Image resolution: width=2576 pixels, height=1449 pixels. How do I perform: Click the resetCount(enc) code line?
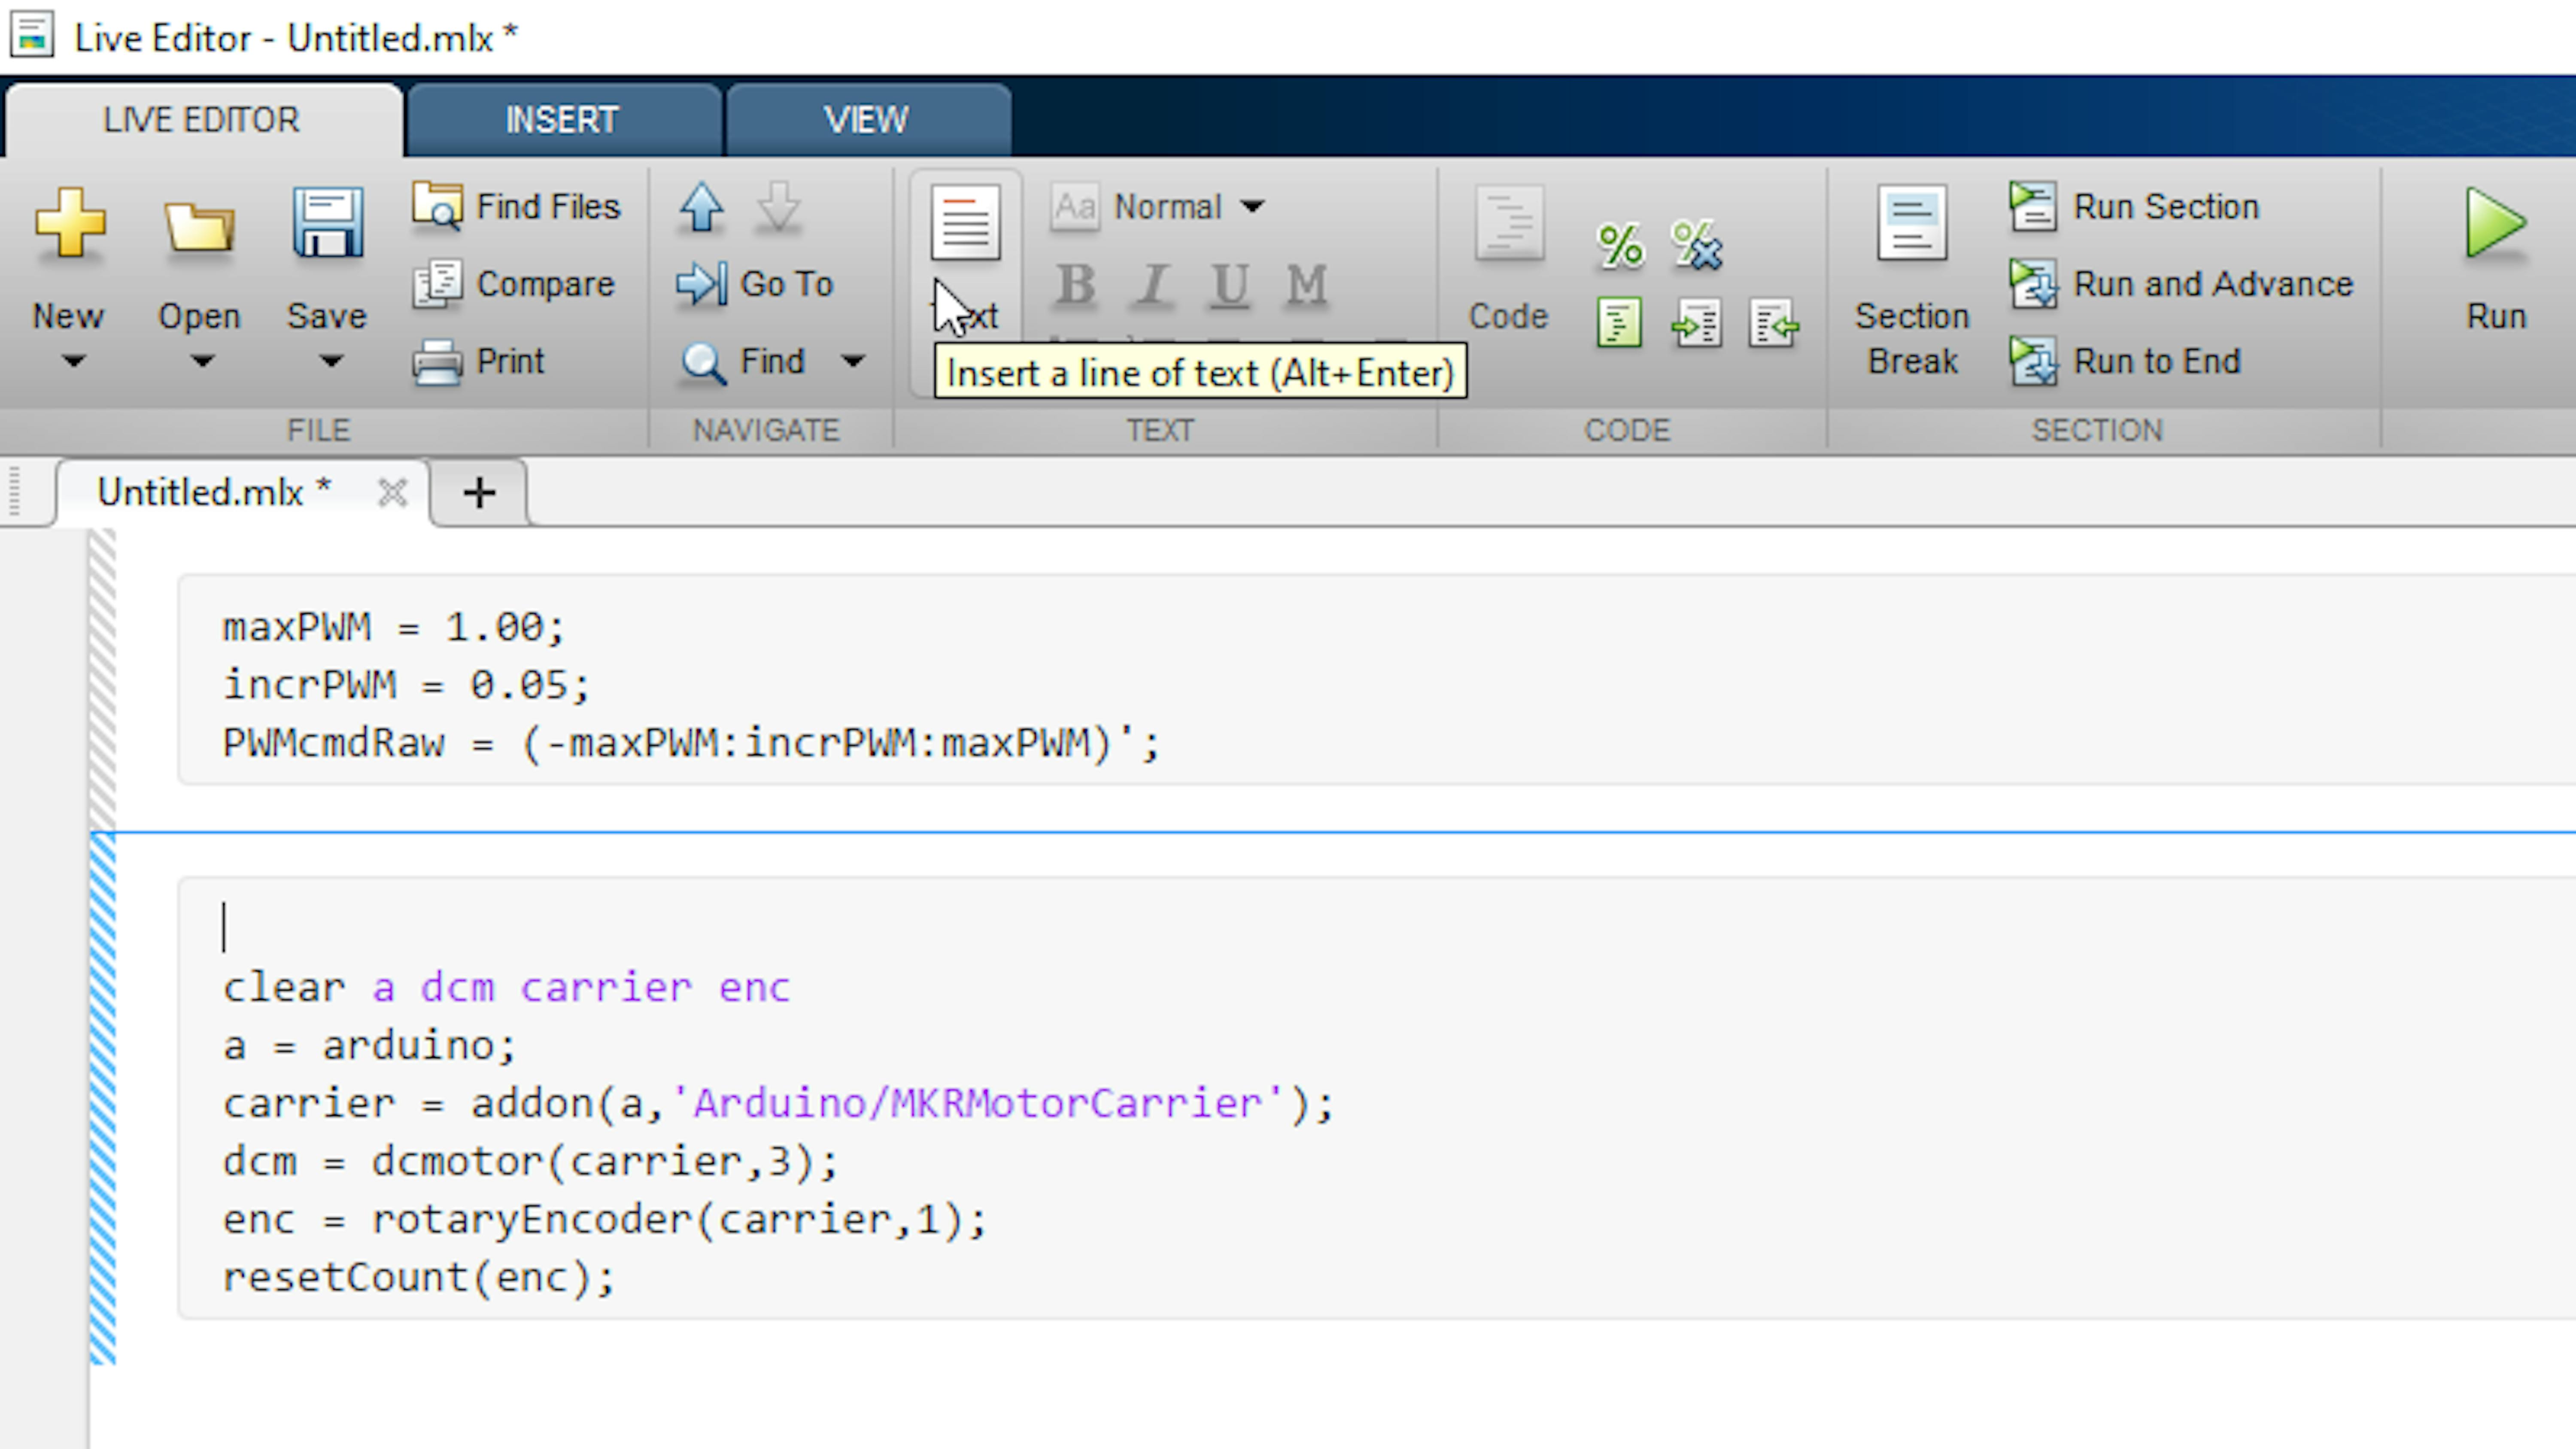pos(418,1278)
